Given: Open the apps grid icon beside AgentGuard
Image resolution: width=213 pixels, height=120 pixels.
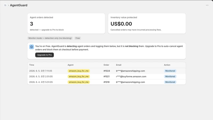Looking at the screenshot, I should [5, 5].
